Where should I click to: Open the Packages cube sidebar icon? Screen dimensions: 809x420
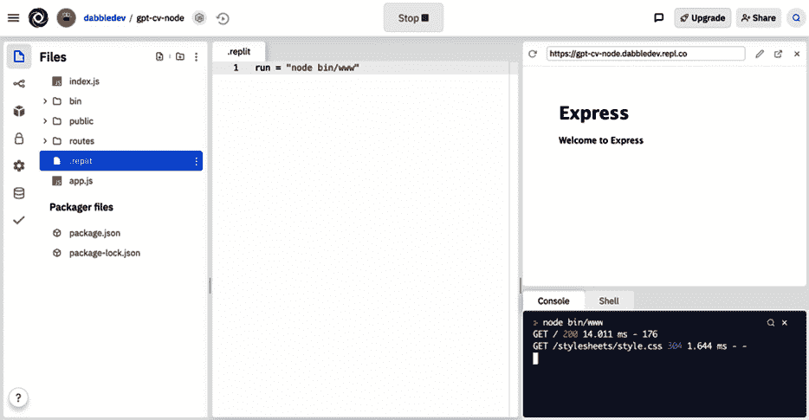pos(19,111)
